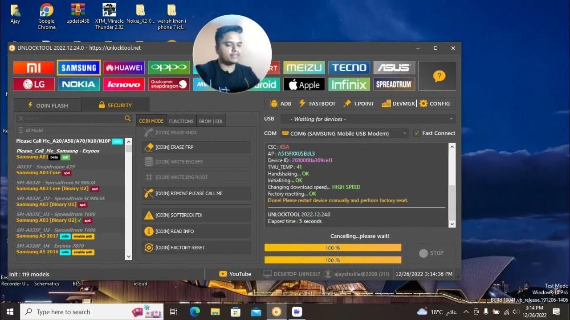This screenshot has width=570, height=320.
Task: Click [ODIN] WRITE ENG ROOT button
Action: pyautogui.click(x=196, y=177)
